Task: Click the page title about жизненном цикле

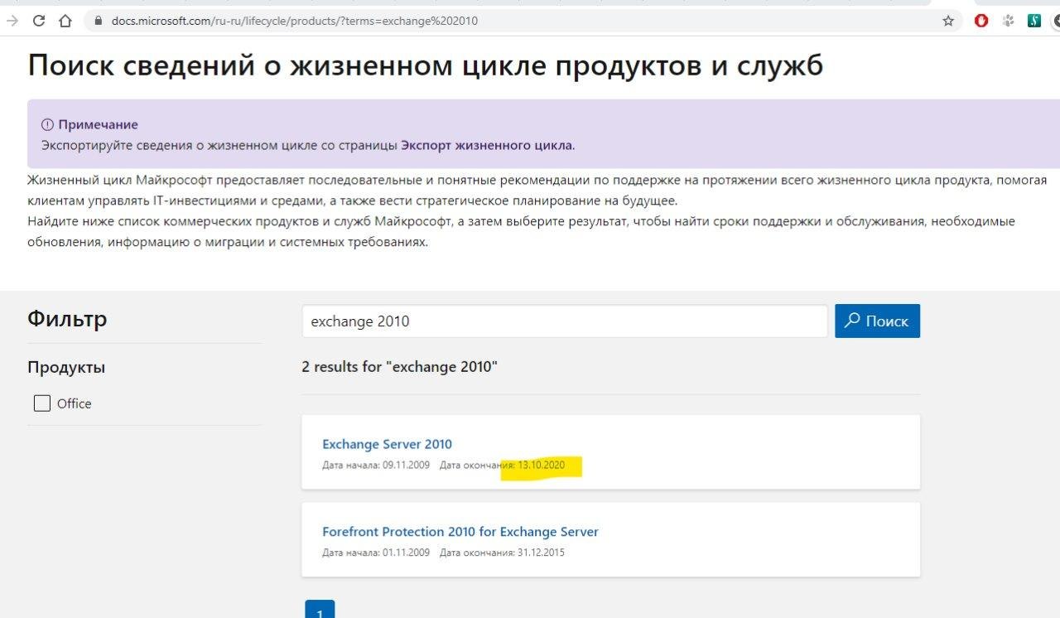Action: pyautogui.click(x=426, y=65)
